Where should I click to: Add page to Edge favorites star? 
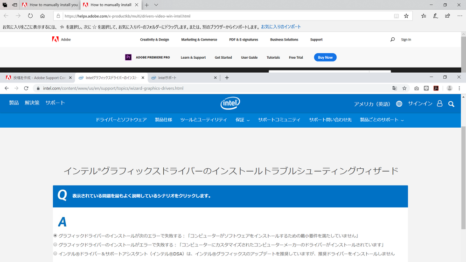coord(406,16)
